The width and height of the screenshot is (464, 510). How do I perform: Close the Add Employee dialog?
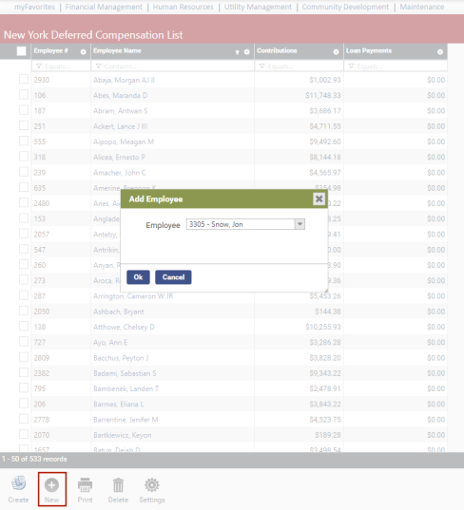tap(319, 198)
